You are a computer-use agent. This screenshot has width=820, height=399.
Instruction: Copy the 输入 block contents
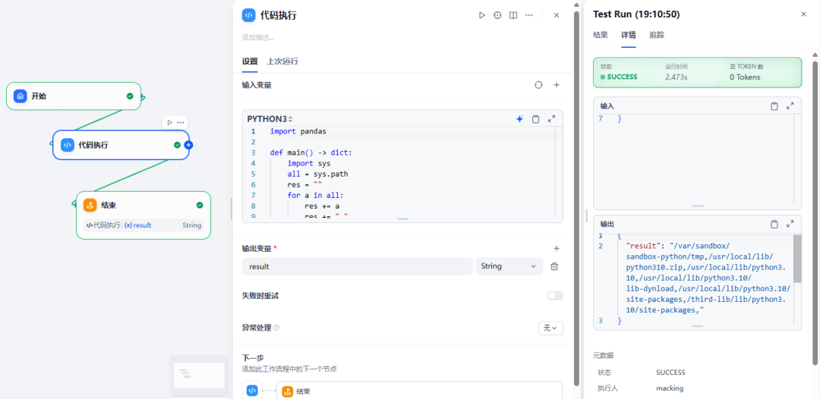pos(774,106)
